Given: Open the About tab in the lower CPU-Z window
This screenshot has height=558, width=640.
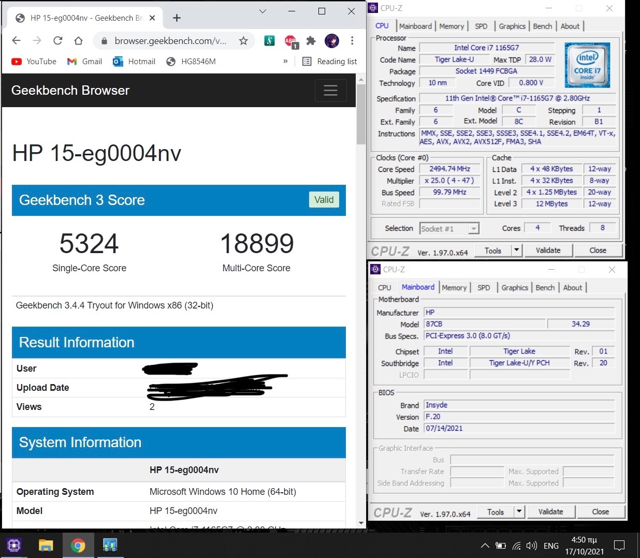Looking at the screenshot, I should pos(573,288).
